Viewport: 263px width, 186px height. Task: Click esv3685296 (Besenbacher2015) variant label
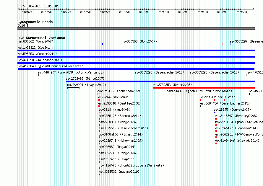[x=214, y=72]
